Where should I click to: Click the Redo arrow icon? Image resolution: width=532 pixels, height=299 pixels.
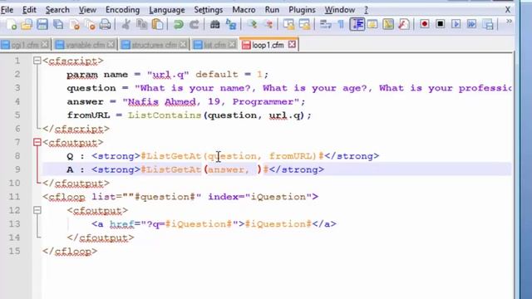pos(194,24)
